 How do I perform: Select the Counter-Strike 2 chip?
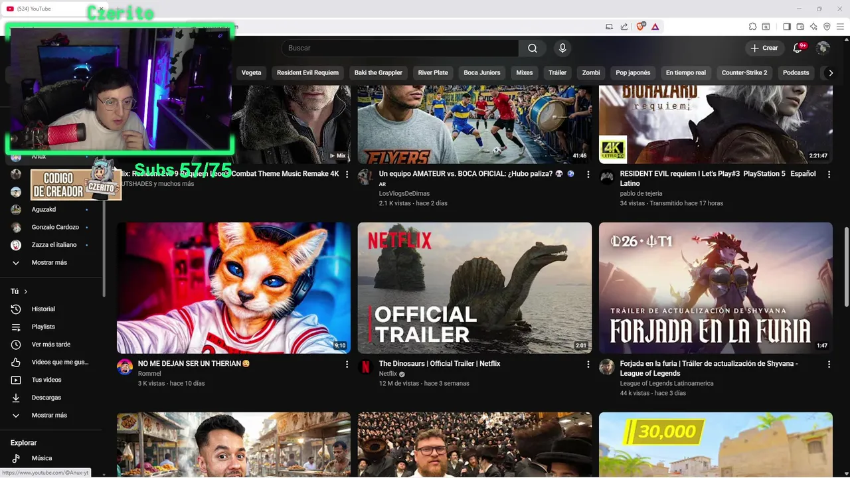(744, 73)
